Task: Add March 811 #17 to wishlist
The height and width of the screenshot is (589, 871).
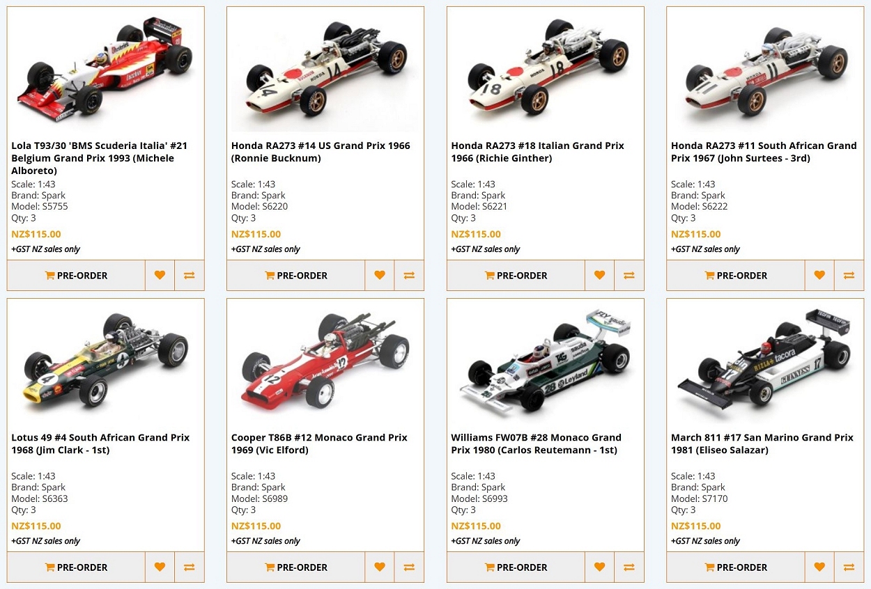Action: click(819, 567)
